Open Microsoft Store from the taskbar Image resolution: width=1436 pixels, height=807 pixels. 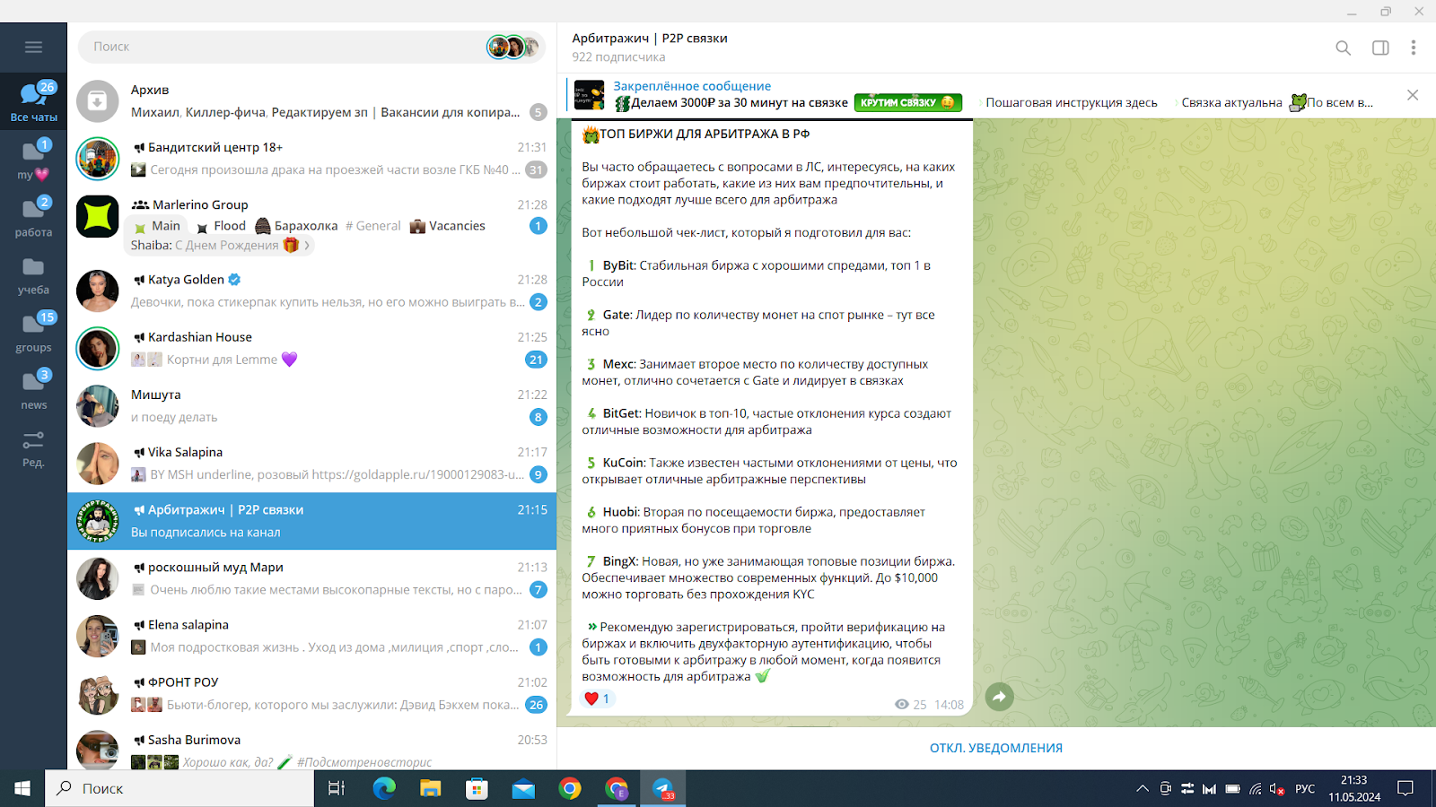pos(477,788)
